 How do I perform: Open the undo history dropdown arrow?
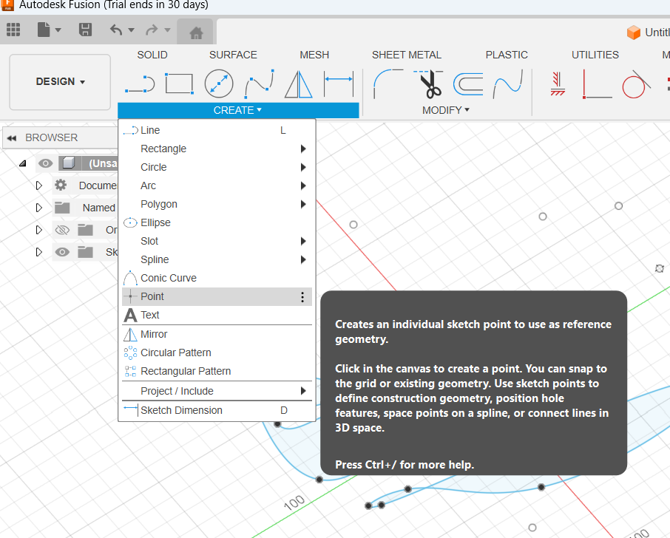point(131,30)
